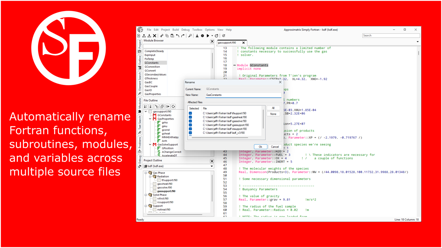Open the File menu
The height and width of the screenshot is (248, 442).
click(x=149, y=30)
